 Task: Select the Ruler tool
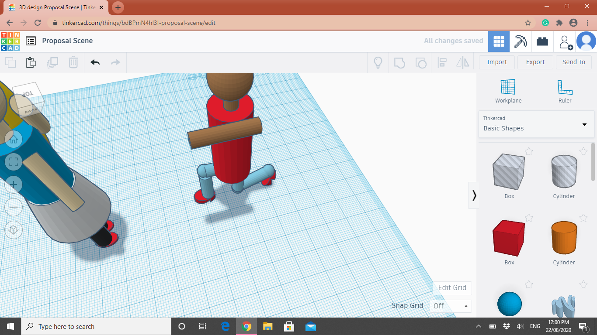[x=565, y=91]
